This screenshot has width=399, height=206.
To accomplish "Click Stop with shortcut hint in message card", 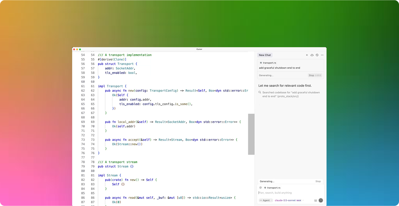I will coord(315,75).
